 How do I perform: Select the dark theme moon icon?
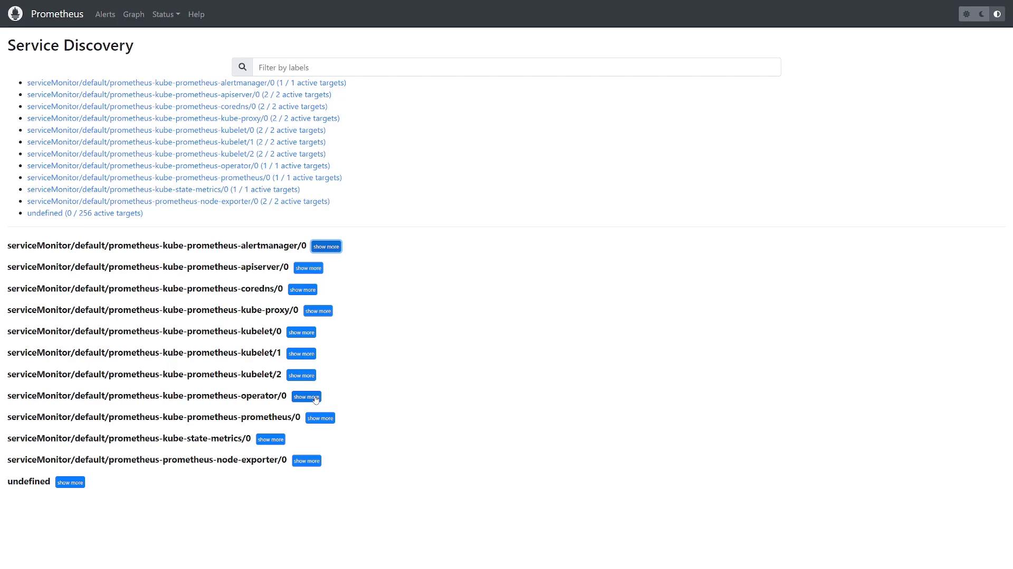pos(982,14)
